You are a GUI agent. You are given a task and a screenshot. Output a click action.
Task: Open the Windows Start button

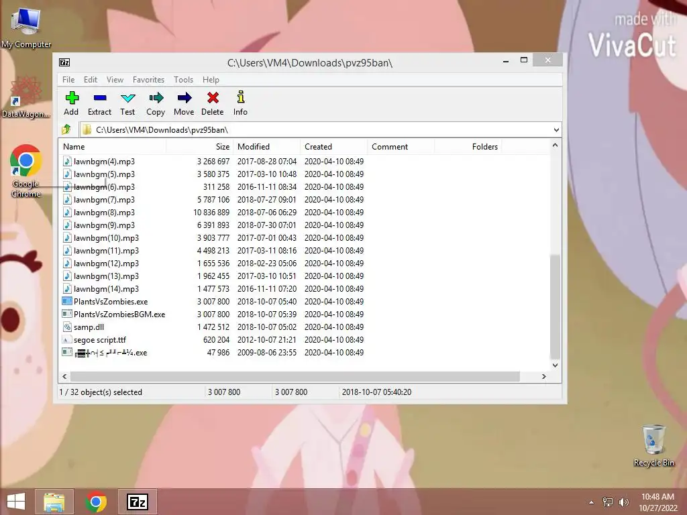click(x=16, y=502)
